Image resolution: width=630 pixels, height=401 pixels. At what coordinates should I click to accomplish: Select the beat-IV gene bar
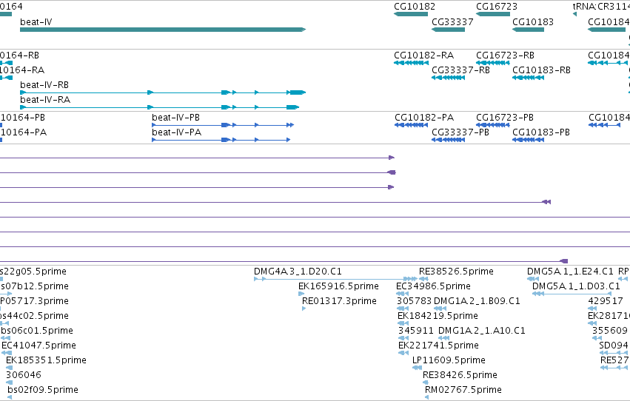(x=163, y=30)
